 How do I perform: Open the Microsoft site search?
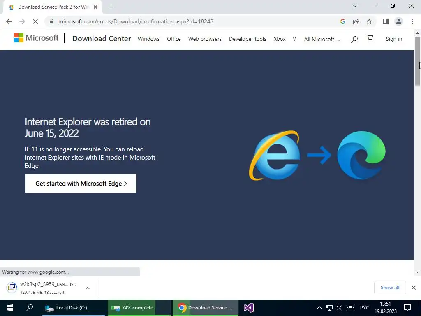pos(354,39)
